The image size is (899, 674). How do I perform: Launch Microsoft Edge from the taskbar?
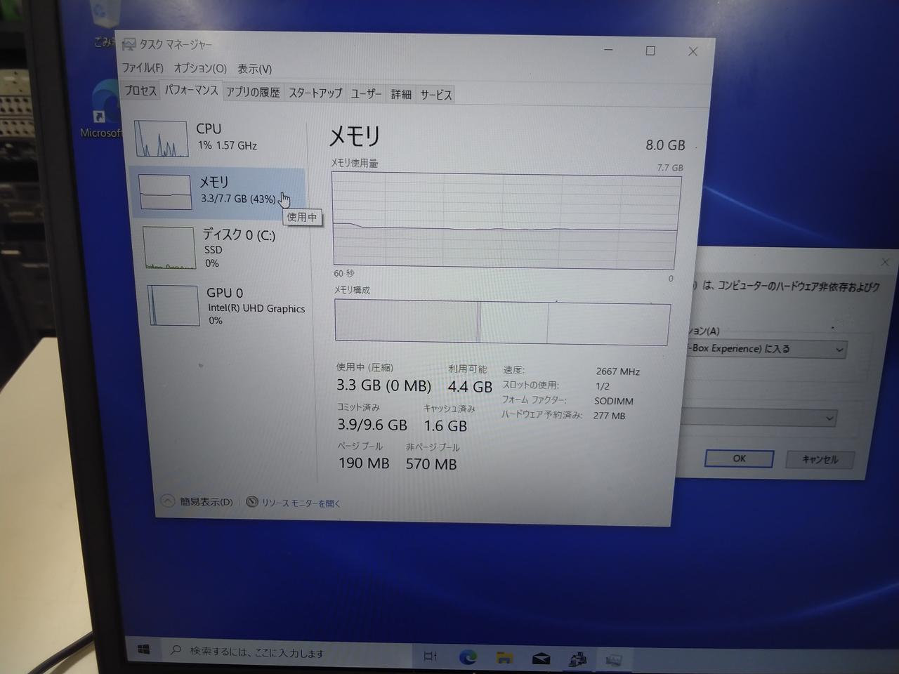(x=468, y=657)
